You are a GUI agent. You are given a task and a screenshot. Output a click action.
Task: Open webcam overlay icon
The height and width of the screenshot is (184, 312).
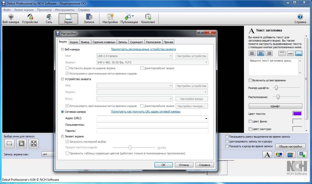point(302,154)
